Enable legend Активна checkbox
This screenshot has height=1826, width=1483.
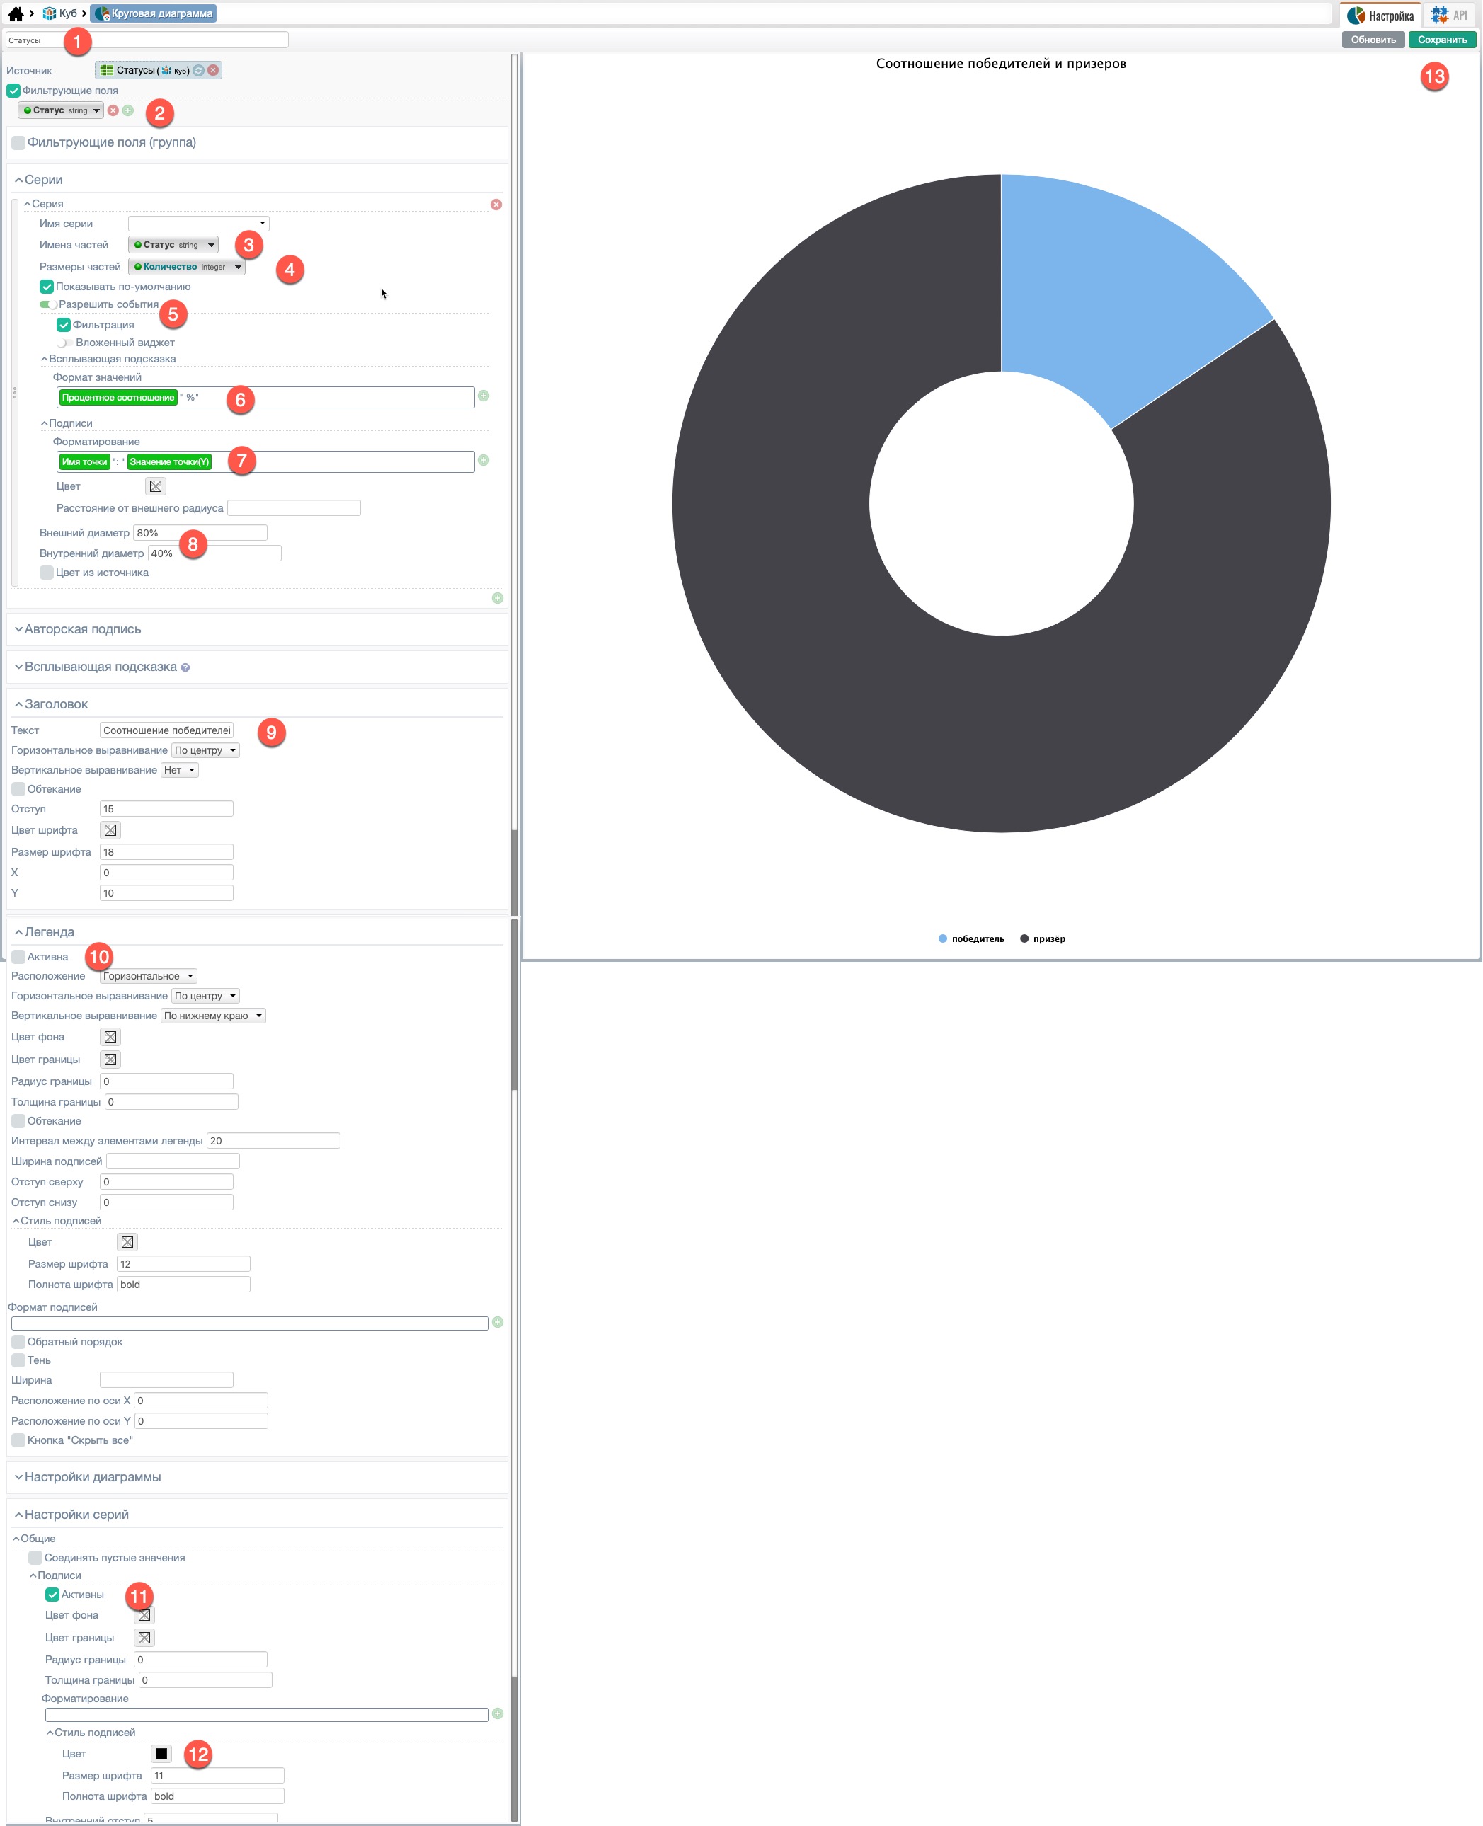18,958
